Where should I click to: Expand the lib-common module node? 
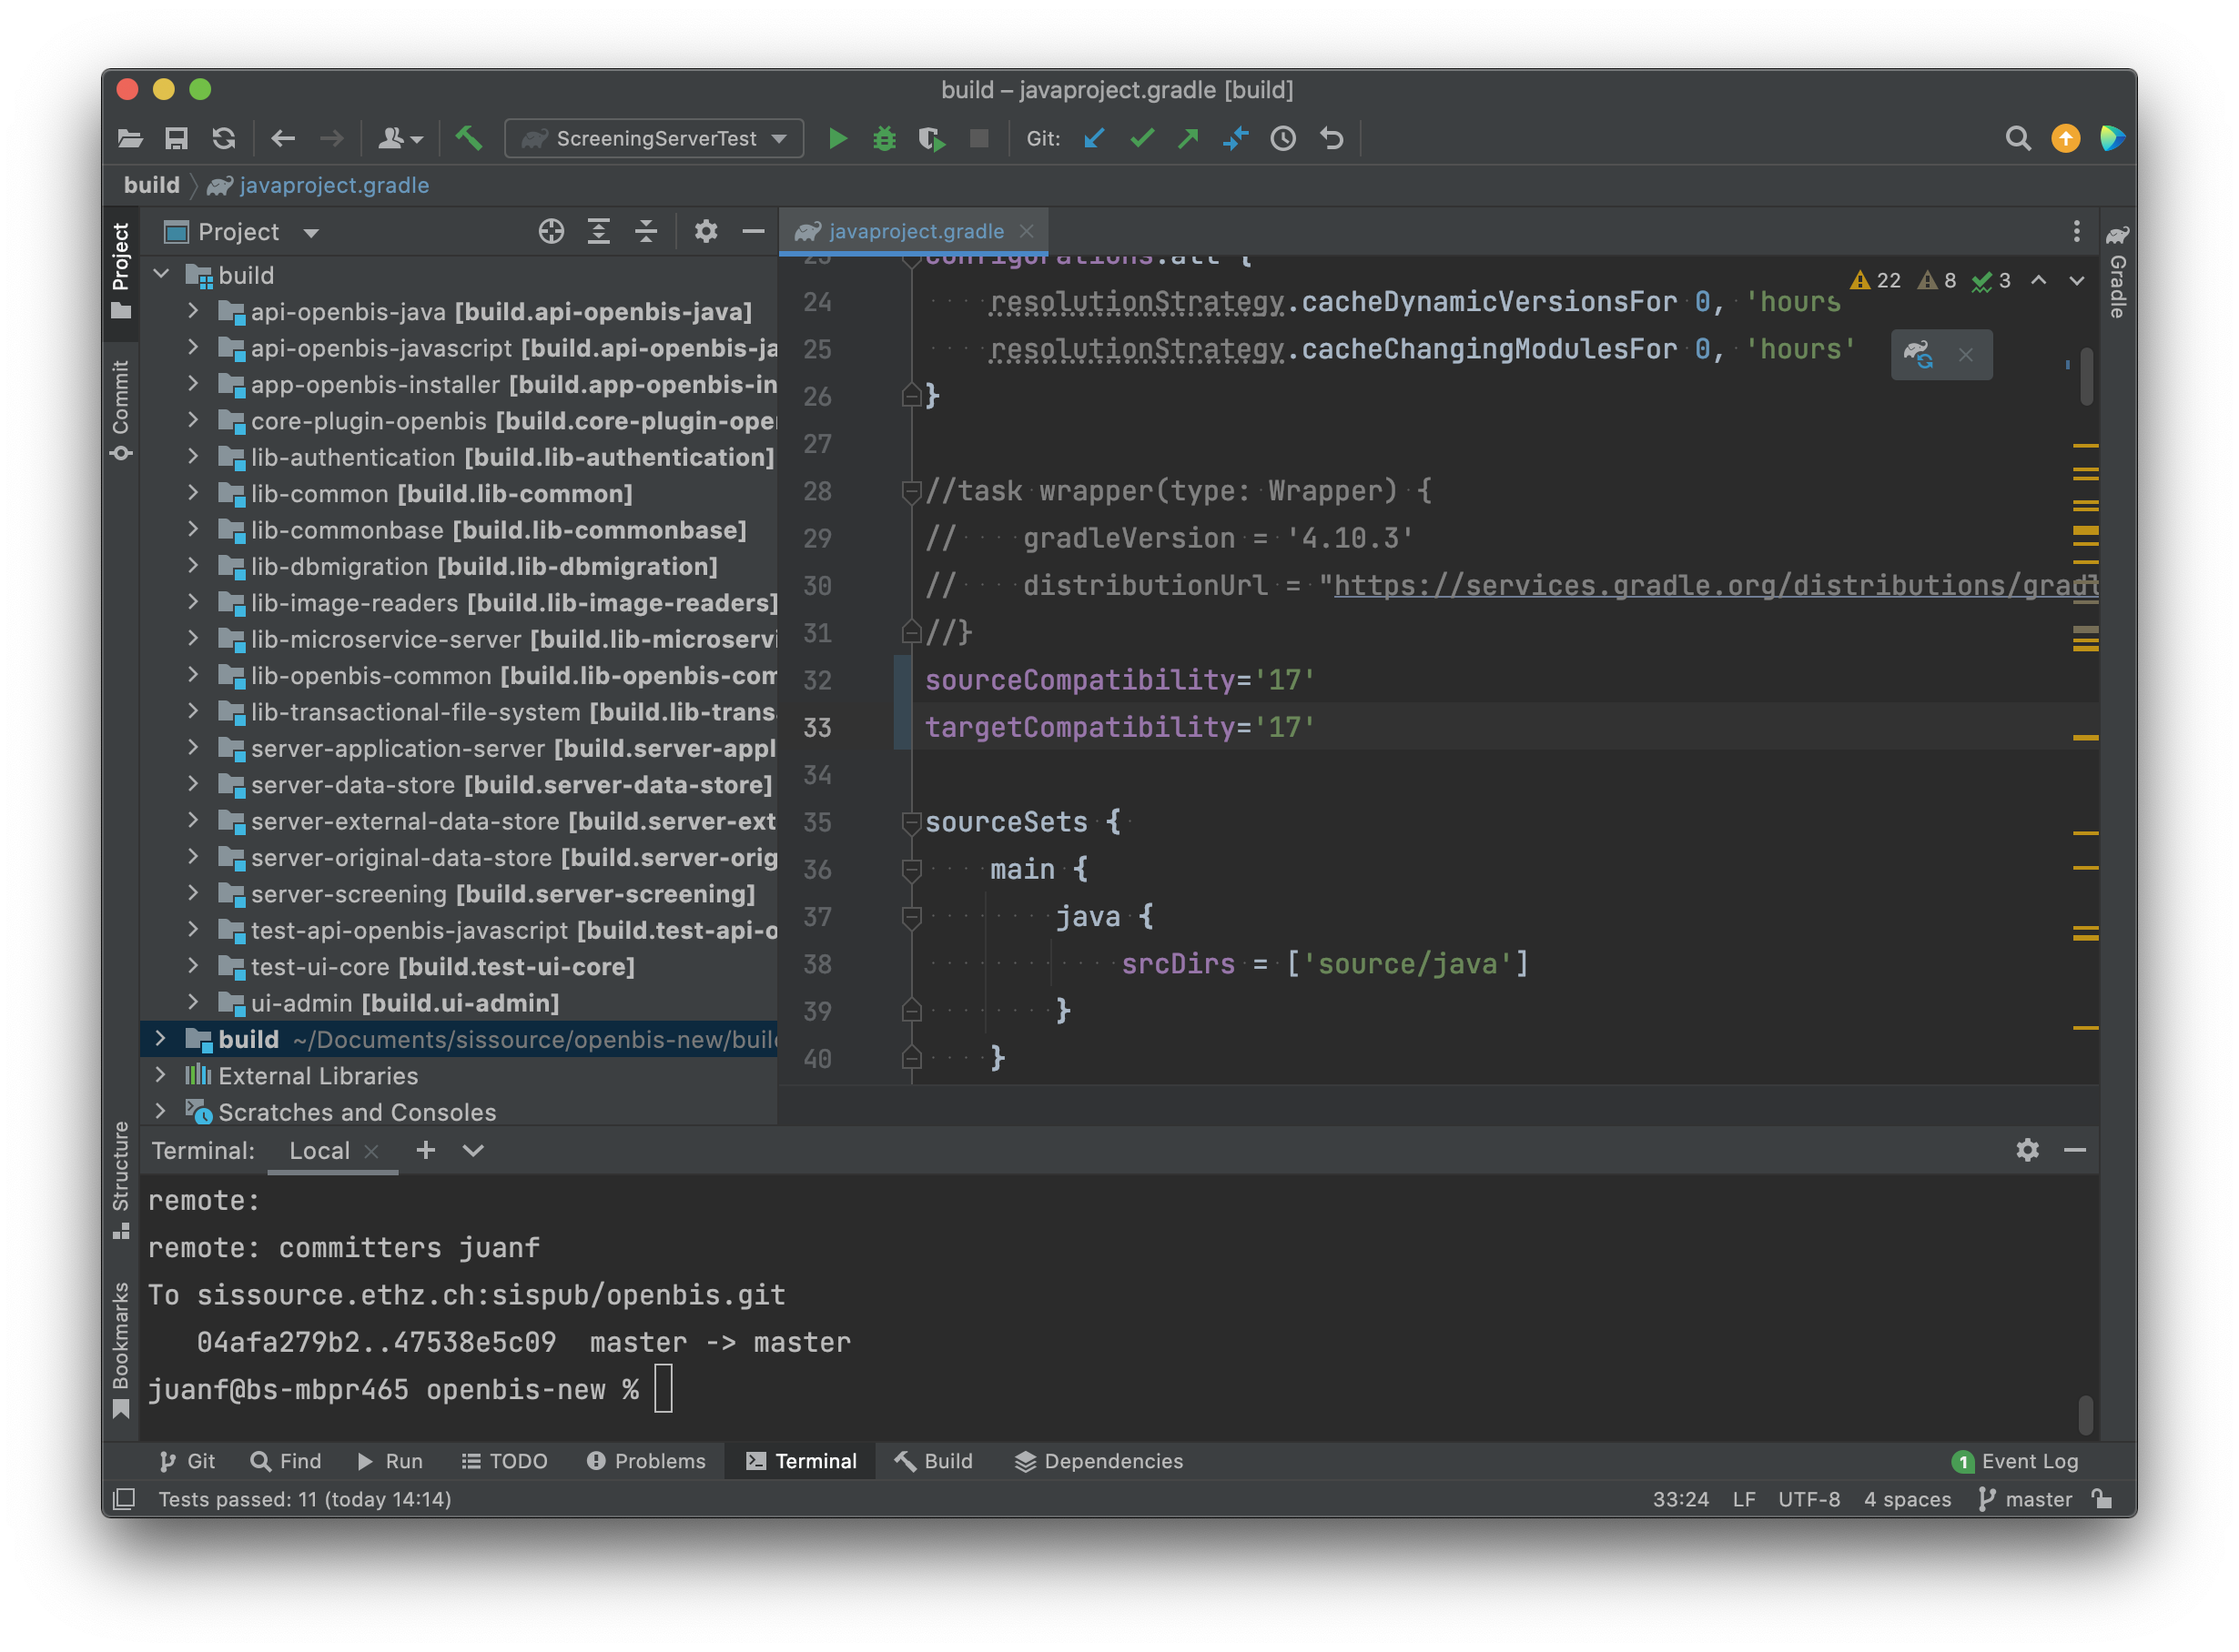193,493
